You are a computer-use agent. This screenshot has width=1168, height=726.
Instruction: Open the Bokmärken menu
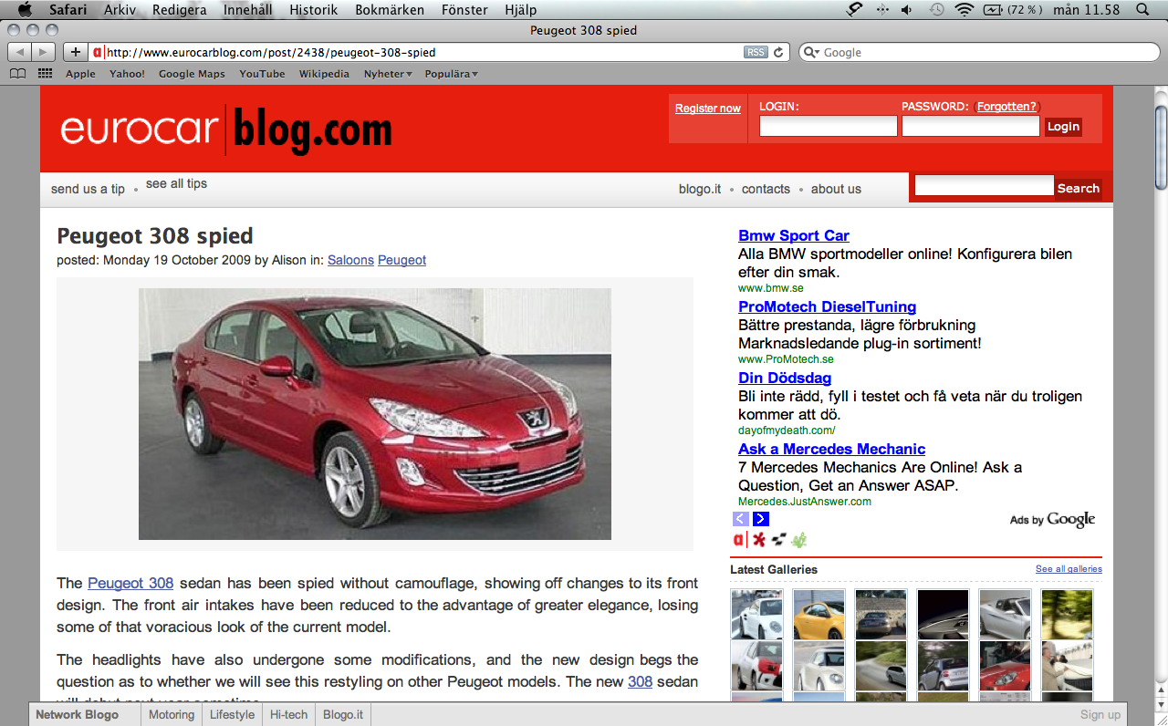(x=390, y=10)
